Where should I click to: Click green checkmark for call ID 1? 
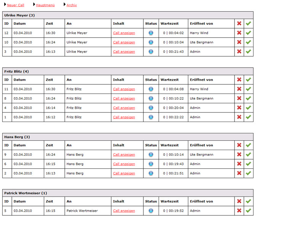(249, 117)
